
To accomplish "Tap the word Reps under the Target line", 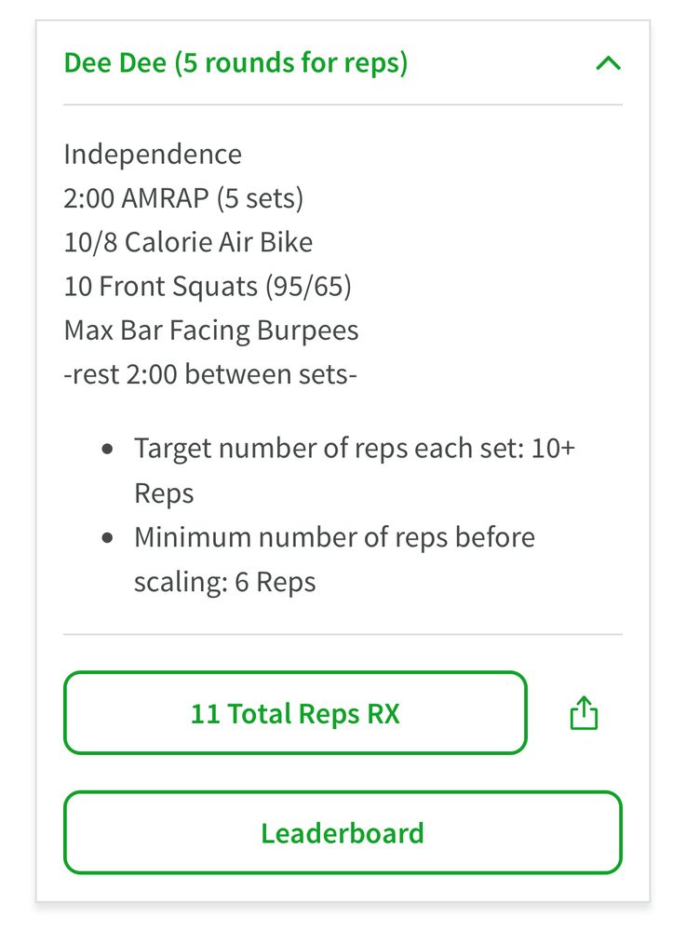I will tap(164, 493).
